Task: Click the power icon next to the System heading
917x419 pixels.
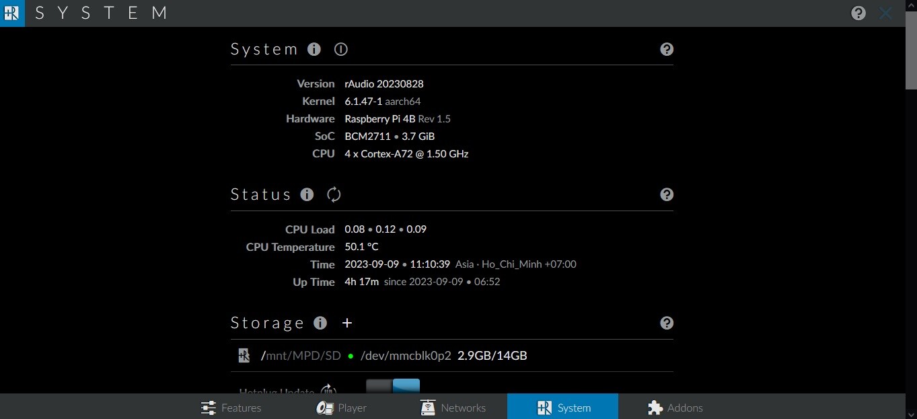Action: click(341, 49)
